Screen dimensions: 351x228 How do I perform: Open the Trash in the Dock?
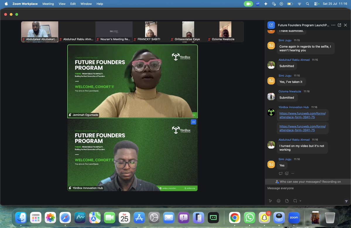[330, 217]
